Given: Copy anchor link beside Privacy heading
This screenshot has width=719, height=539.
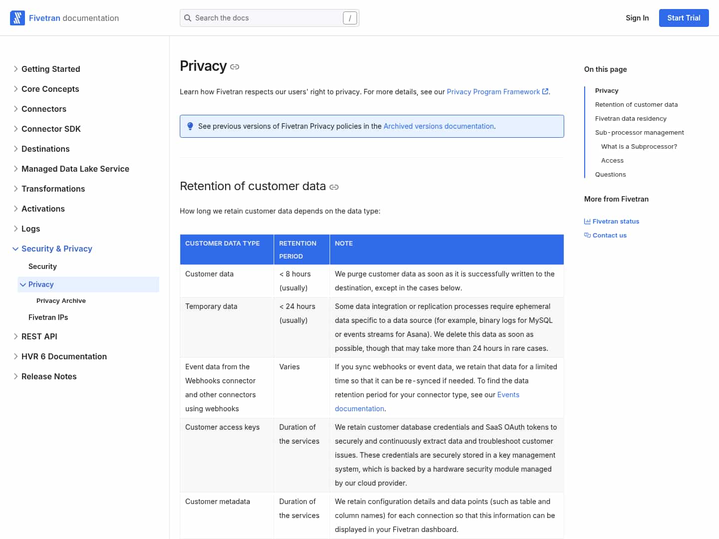Looking at the screenshot, I should tap(235, 67).
